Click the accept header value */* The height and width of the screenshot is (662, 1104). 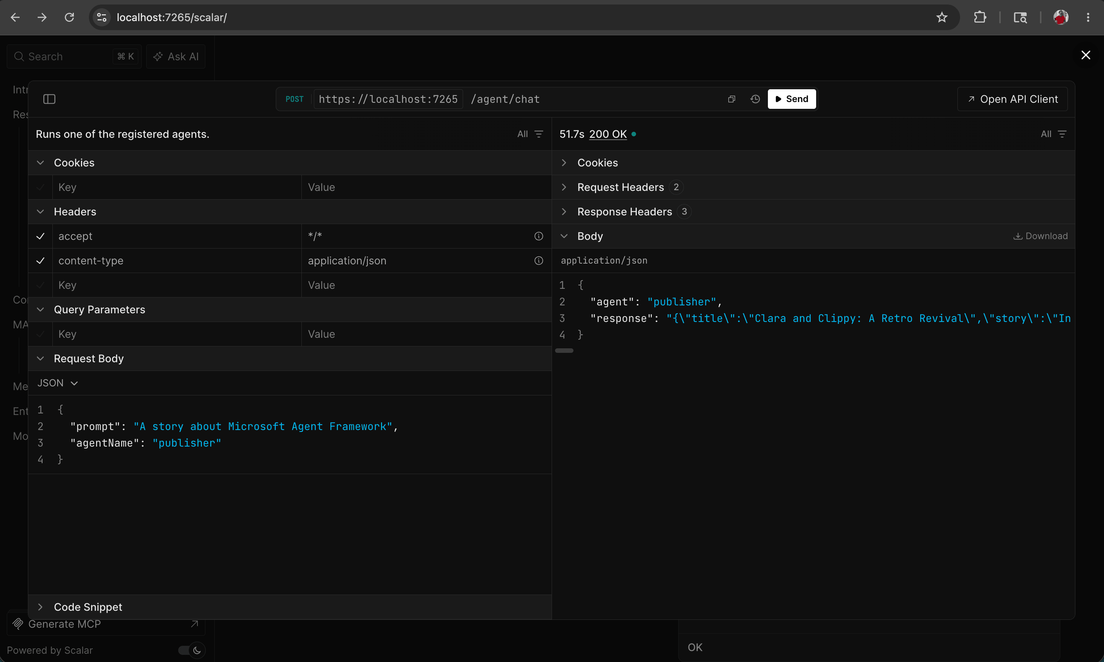(315, 236)
